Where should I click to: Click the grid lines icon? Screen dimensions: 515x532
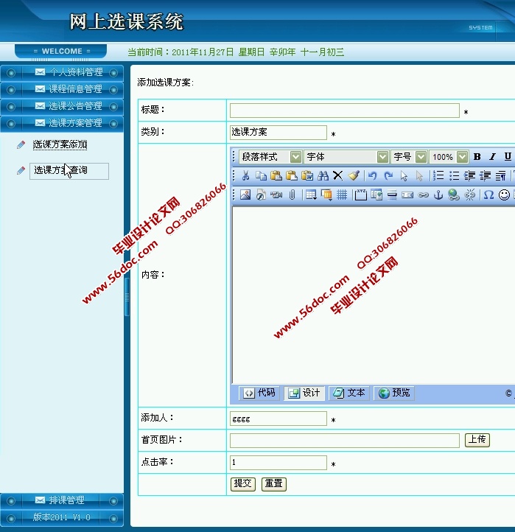click(x=342, y=195)
